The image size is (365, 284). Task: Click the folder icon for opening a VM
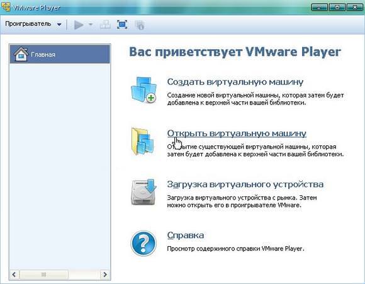click(143, 141)
